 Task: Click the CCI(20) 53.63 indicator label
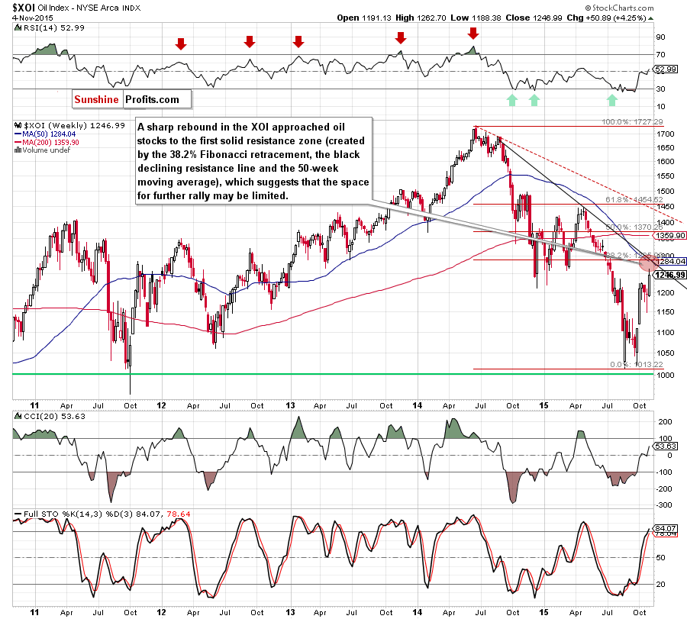click(x=54, y=416)
